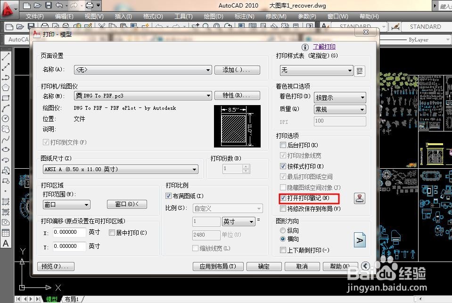Switch to 布局1 layout tab

72,300
